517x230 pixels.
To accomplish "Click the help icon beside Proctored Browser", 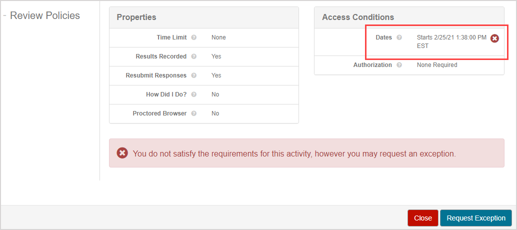I will click(x=193, y=113).
